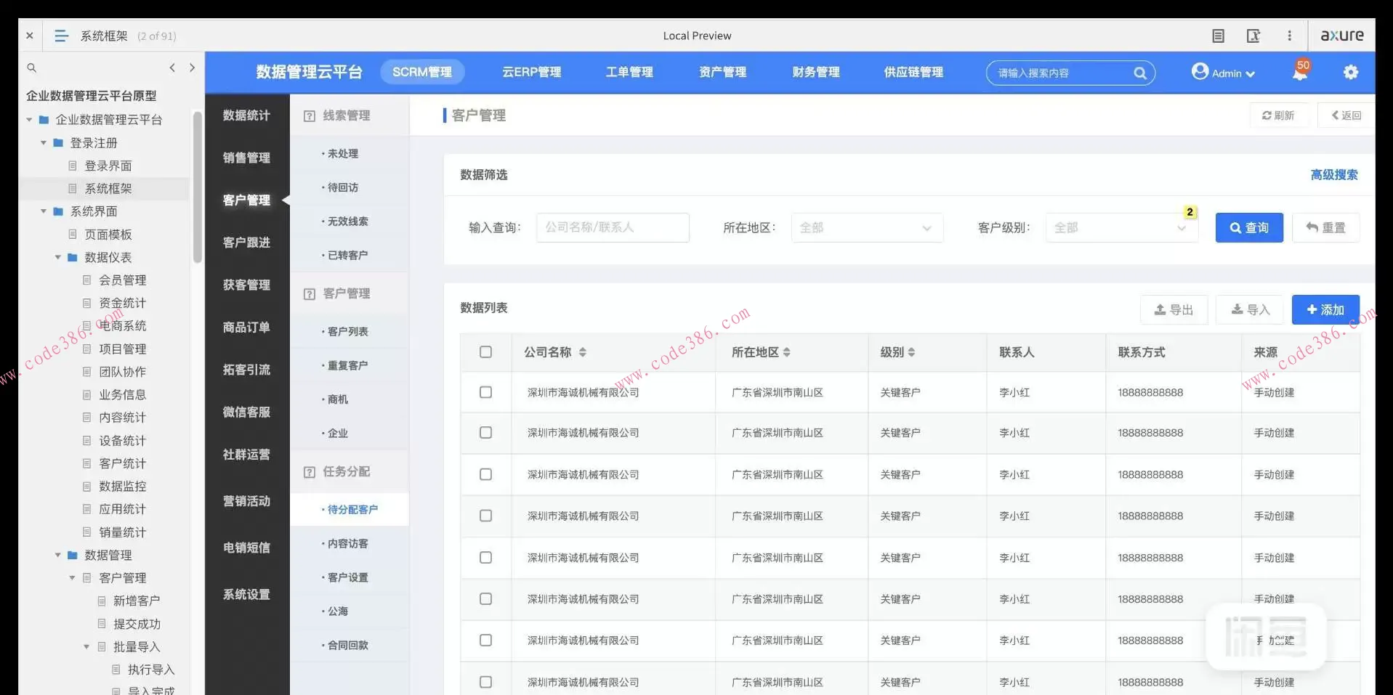Open the 客户级别 dropdown
Screen dimensions: 1393x695
point(1121,227)
